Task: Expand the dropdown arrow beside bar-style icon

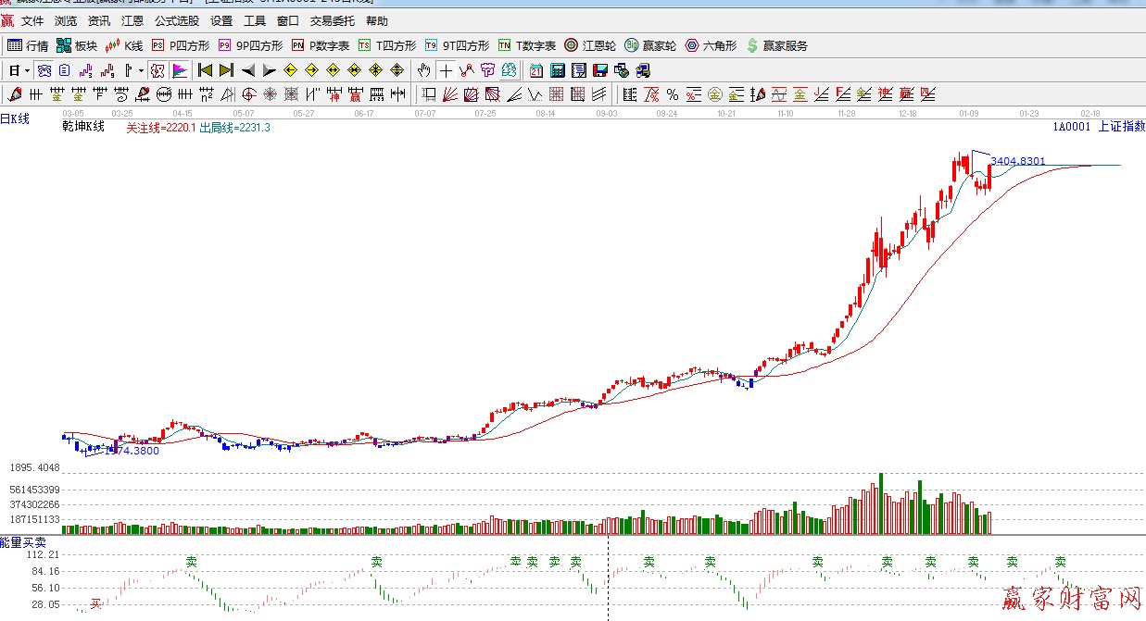Action: [x=141, y=70]
